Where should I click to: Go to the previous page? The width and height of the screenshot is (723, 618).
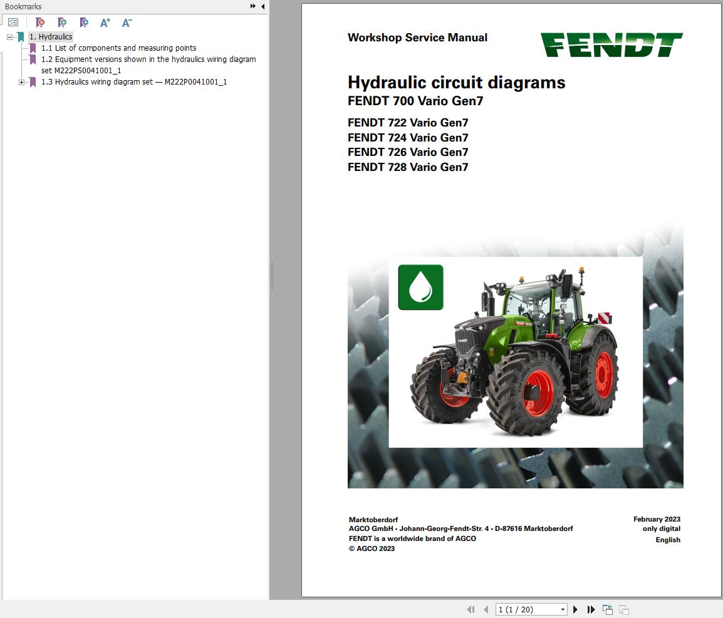[486, 609]
